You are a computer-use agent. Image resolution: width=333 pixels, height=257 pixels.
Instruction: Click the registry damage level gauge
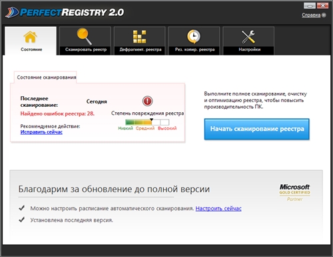147,122
